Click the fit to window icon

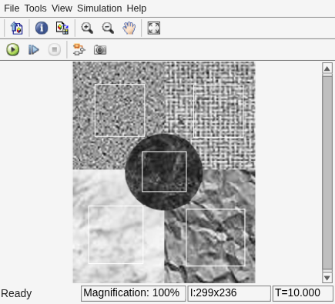tap(154, 28)
